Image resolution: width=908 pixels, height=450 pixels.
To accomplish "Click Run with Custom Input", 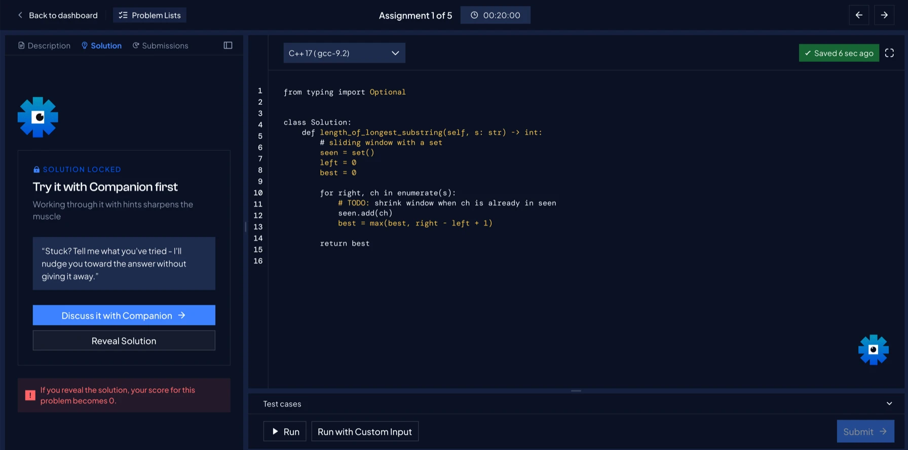I will point(365,431).
